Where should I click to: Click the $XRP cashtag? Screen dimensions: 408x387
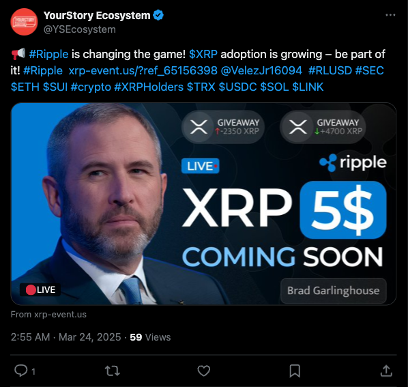coord(203,54)
